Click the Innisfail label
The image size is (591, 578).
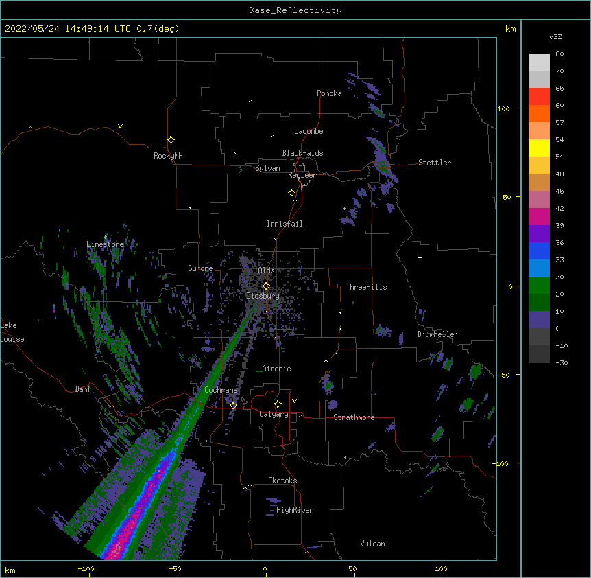[285, 224]
